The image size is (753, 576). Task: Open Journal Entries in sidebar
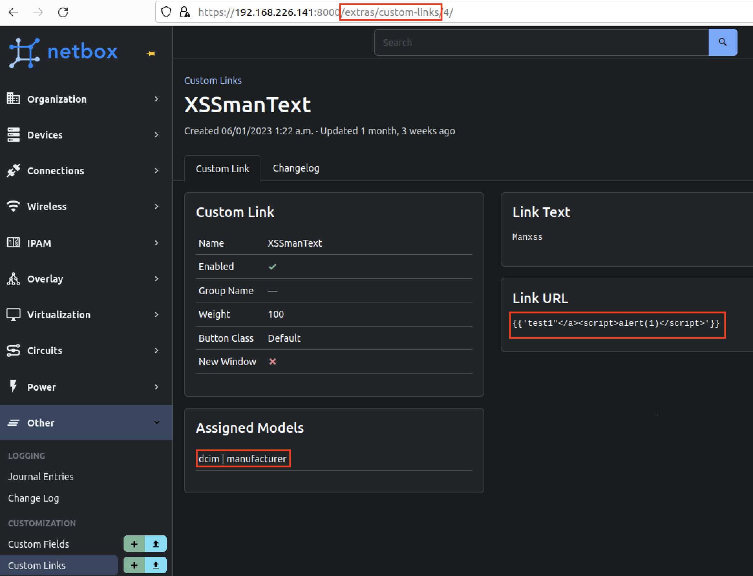click(x=41, y=476)
